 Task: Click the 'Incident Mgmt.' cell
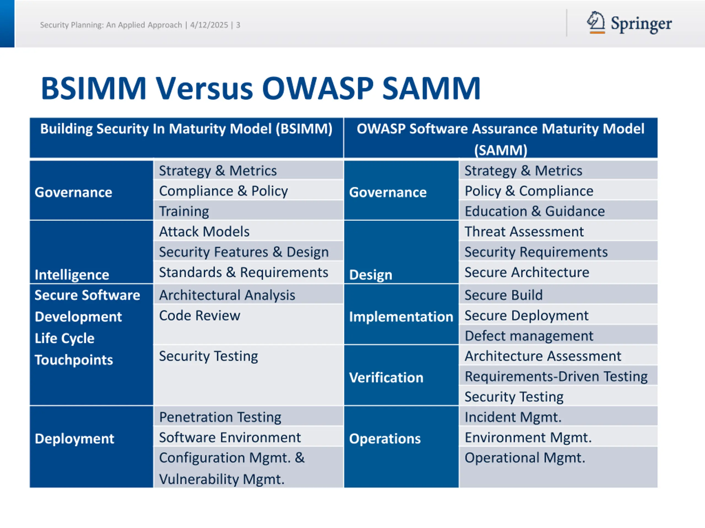click(x=558, y=416)
